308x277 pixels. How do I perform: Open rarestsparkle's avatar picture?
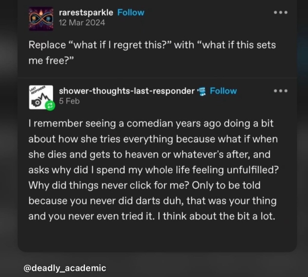41,19
